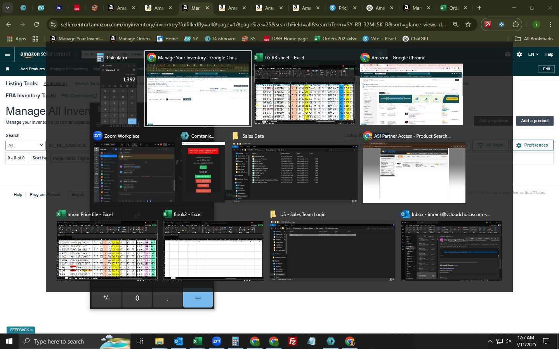Image resolution: width=559 pixels, height=349 pixels.
Task: Open Excel from the taskbar
Action: tap(197, 341)
